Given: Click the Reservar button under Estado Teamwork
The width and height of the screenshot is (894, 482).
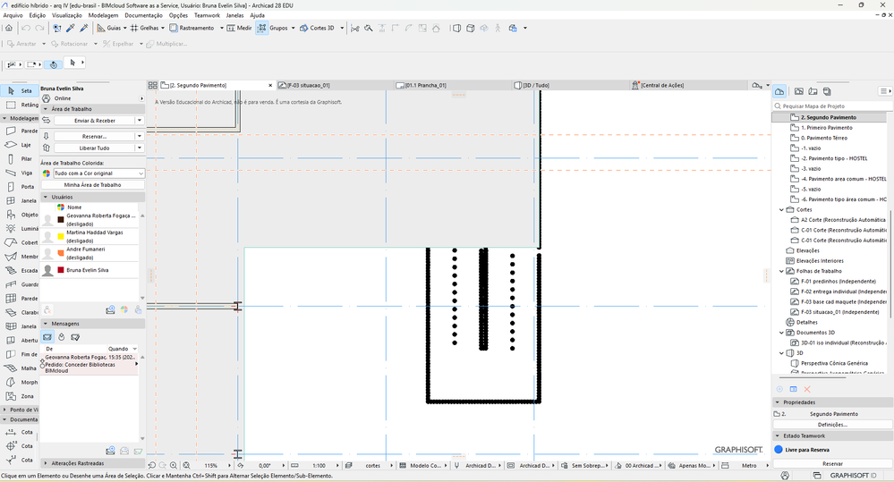Looking at the screenshot, I should click(x=832, y=464).
